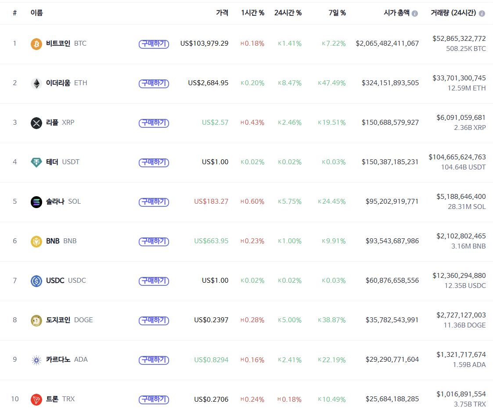Click the 트론 TRX logo icon

pyautogui.click(x=36, y=399)
